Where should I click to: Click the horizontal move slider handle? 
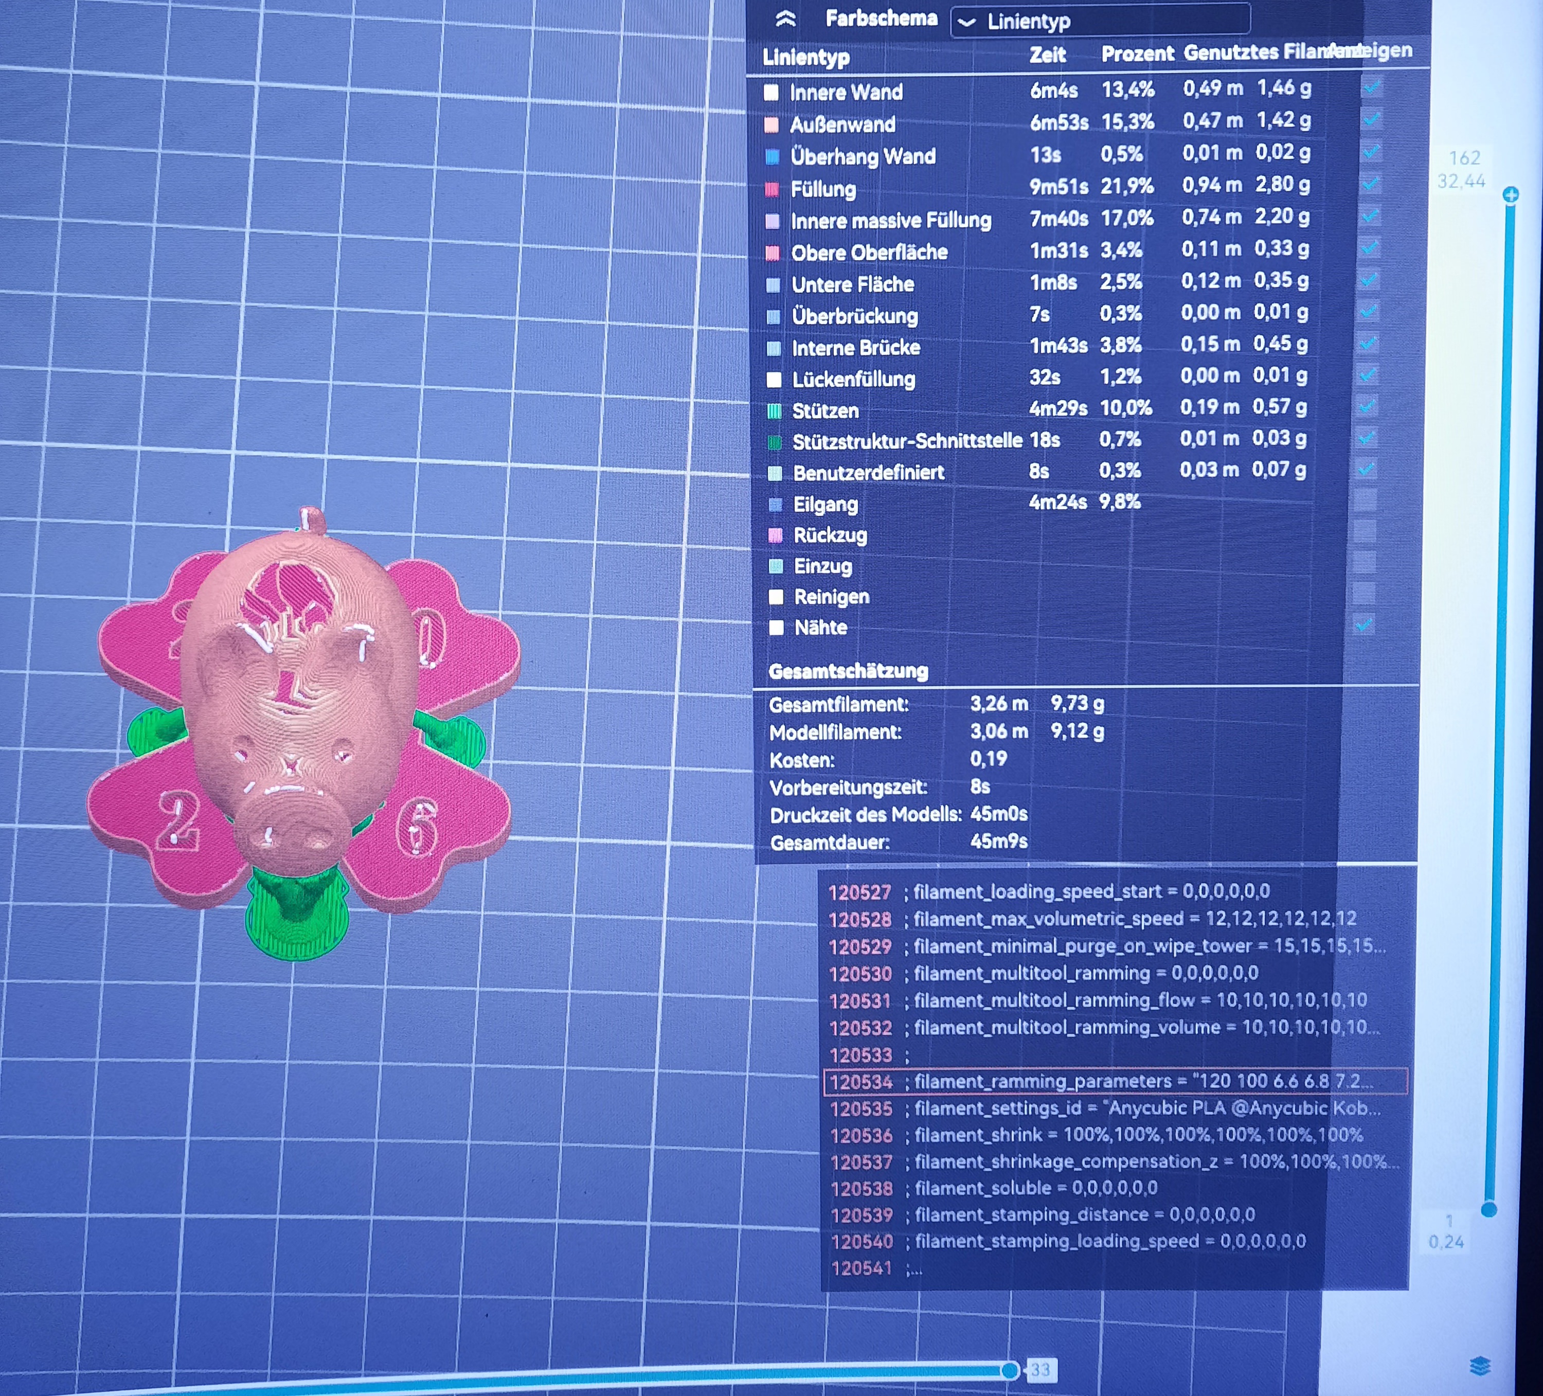point(1010,1370)
